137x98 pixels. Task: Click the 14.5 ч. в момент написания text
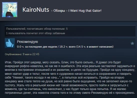(x=95, y=47)
